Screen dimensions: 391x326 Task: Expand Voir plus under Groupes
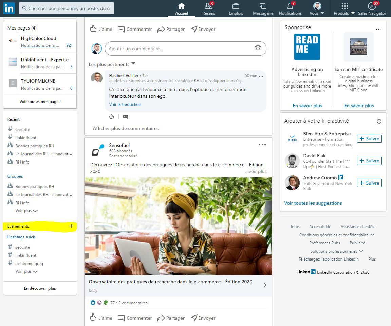(x=26, y=211)
